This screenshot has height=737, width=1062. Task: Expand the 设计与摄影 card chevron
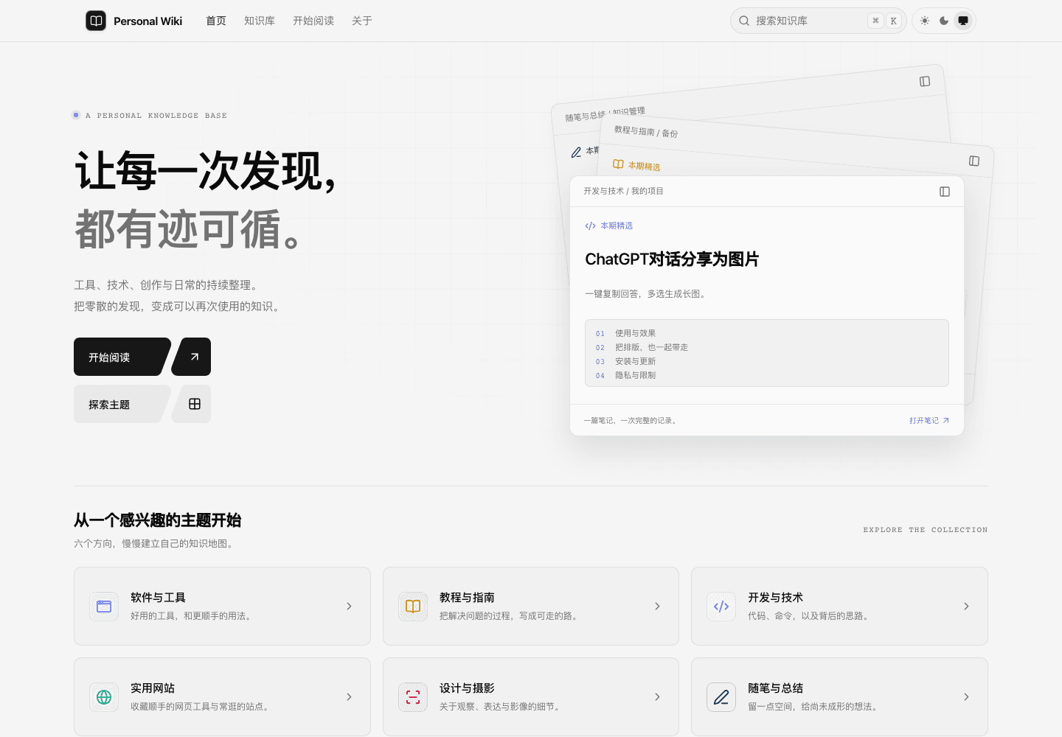[657, 697]
